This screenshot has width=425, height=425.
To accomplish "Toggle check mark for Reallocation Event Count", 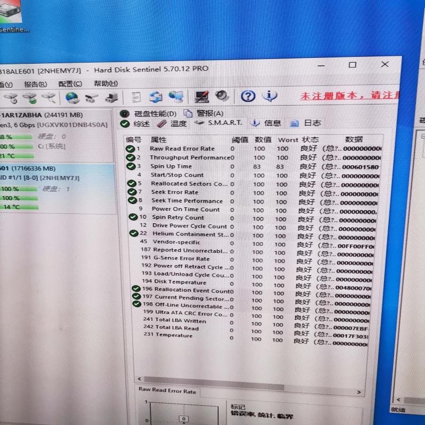I will [136, 289].
